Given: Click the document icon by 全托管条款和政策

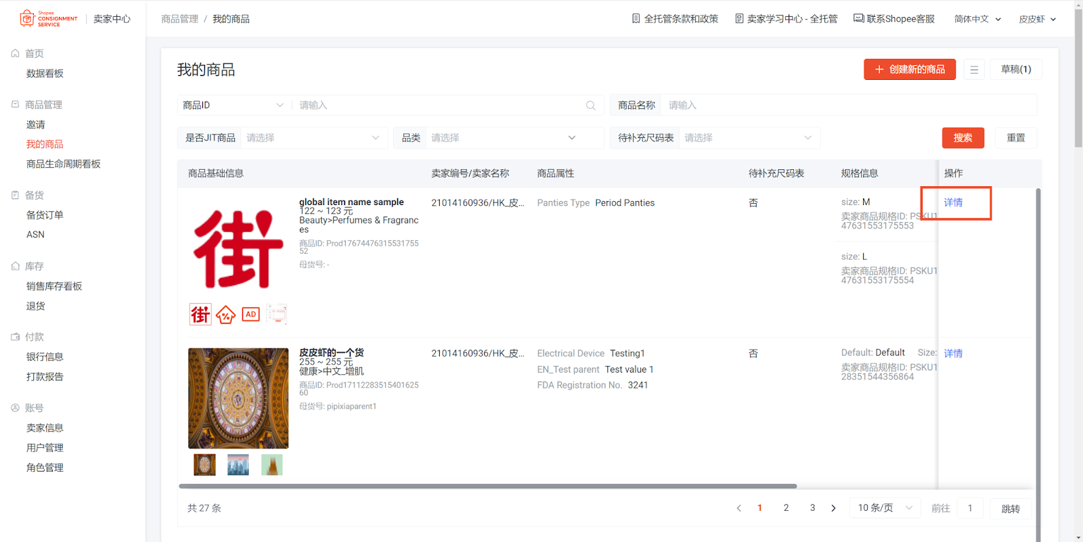Looking at the screenshot, I should 636,18.
